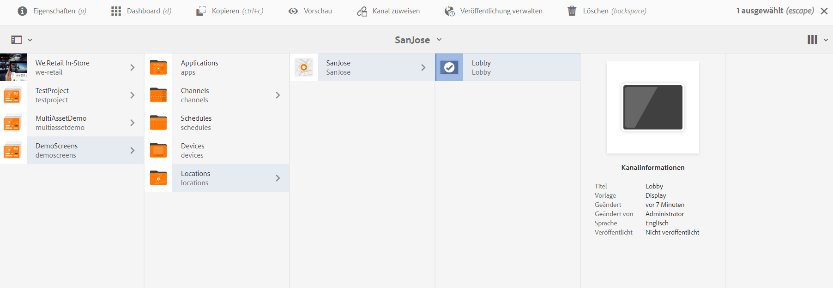Click the Lobby channel preview image

pos(653,107)
